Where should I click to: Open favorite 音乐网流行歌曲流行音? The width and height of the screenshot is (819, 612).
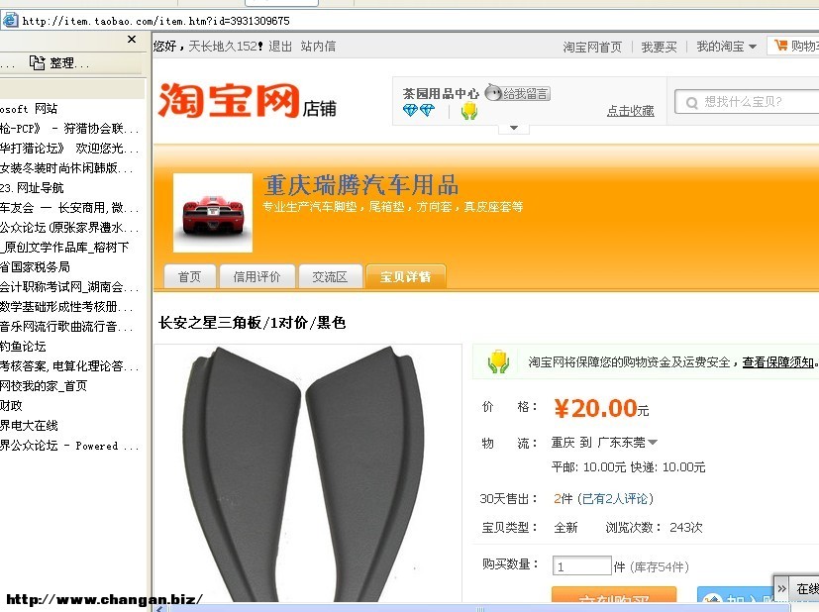click(x=66, y=327)
